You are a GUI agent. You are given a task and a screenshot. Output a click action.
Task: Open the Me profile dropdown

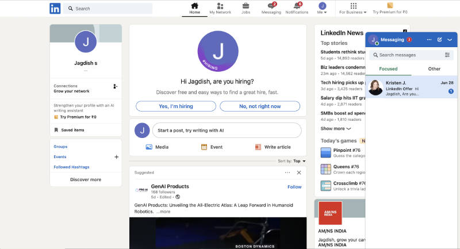tap(322, 8)
